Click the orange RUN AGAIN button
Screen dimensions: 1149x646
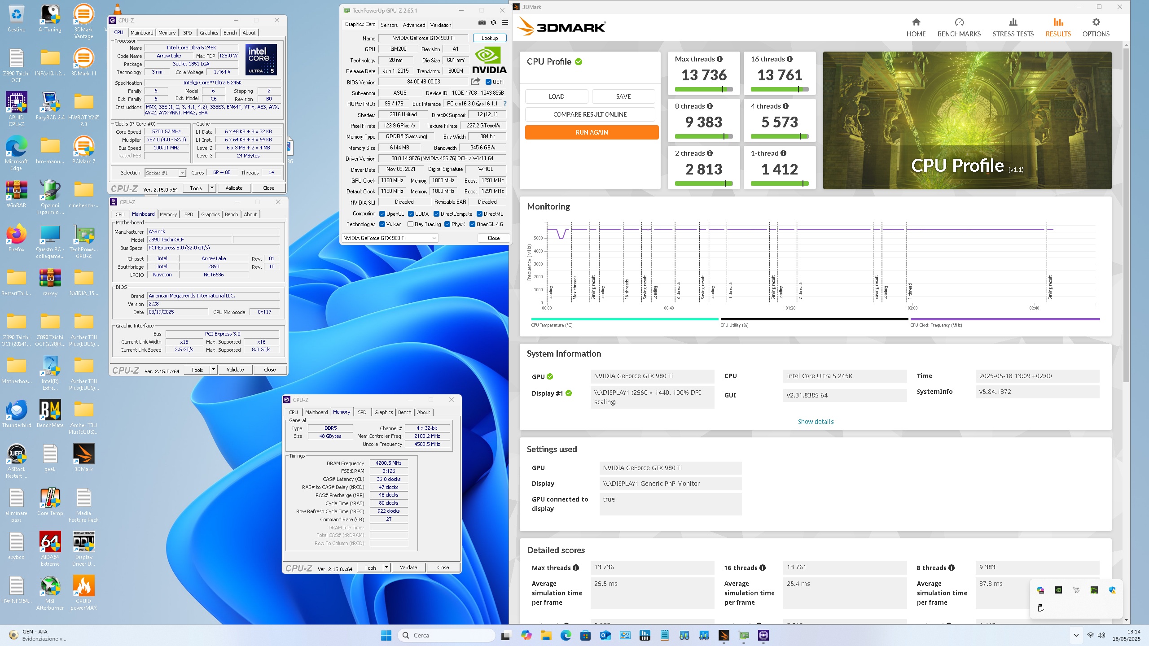[592, 132]
